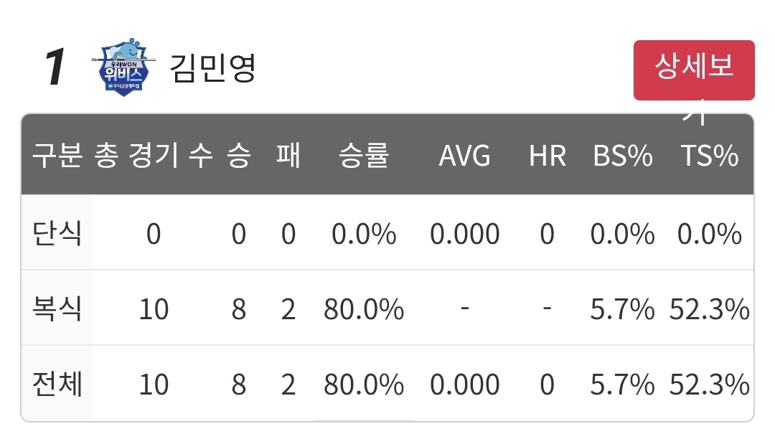Screen dimensions: 775x434
Task: Select the 총 경기 수 column header
Action: (154, 155)
